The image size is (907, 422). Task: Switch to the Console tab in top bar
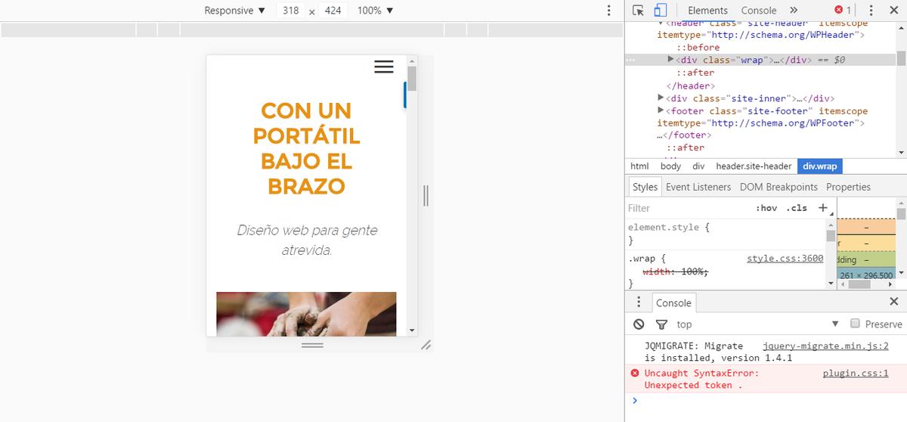coord(759,11)
